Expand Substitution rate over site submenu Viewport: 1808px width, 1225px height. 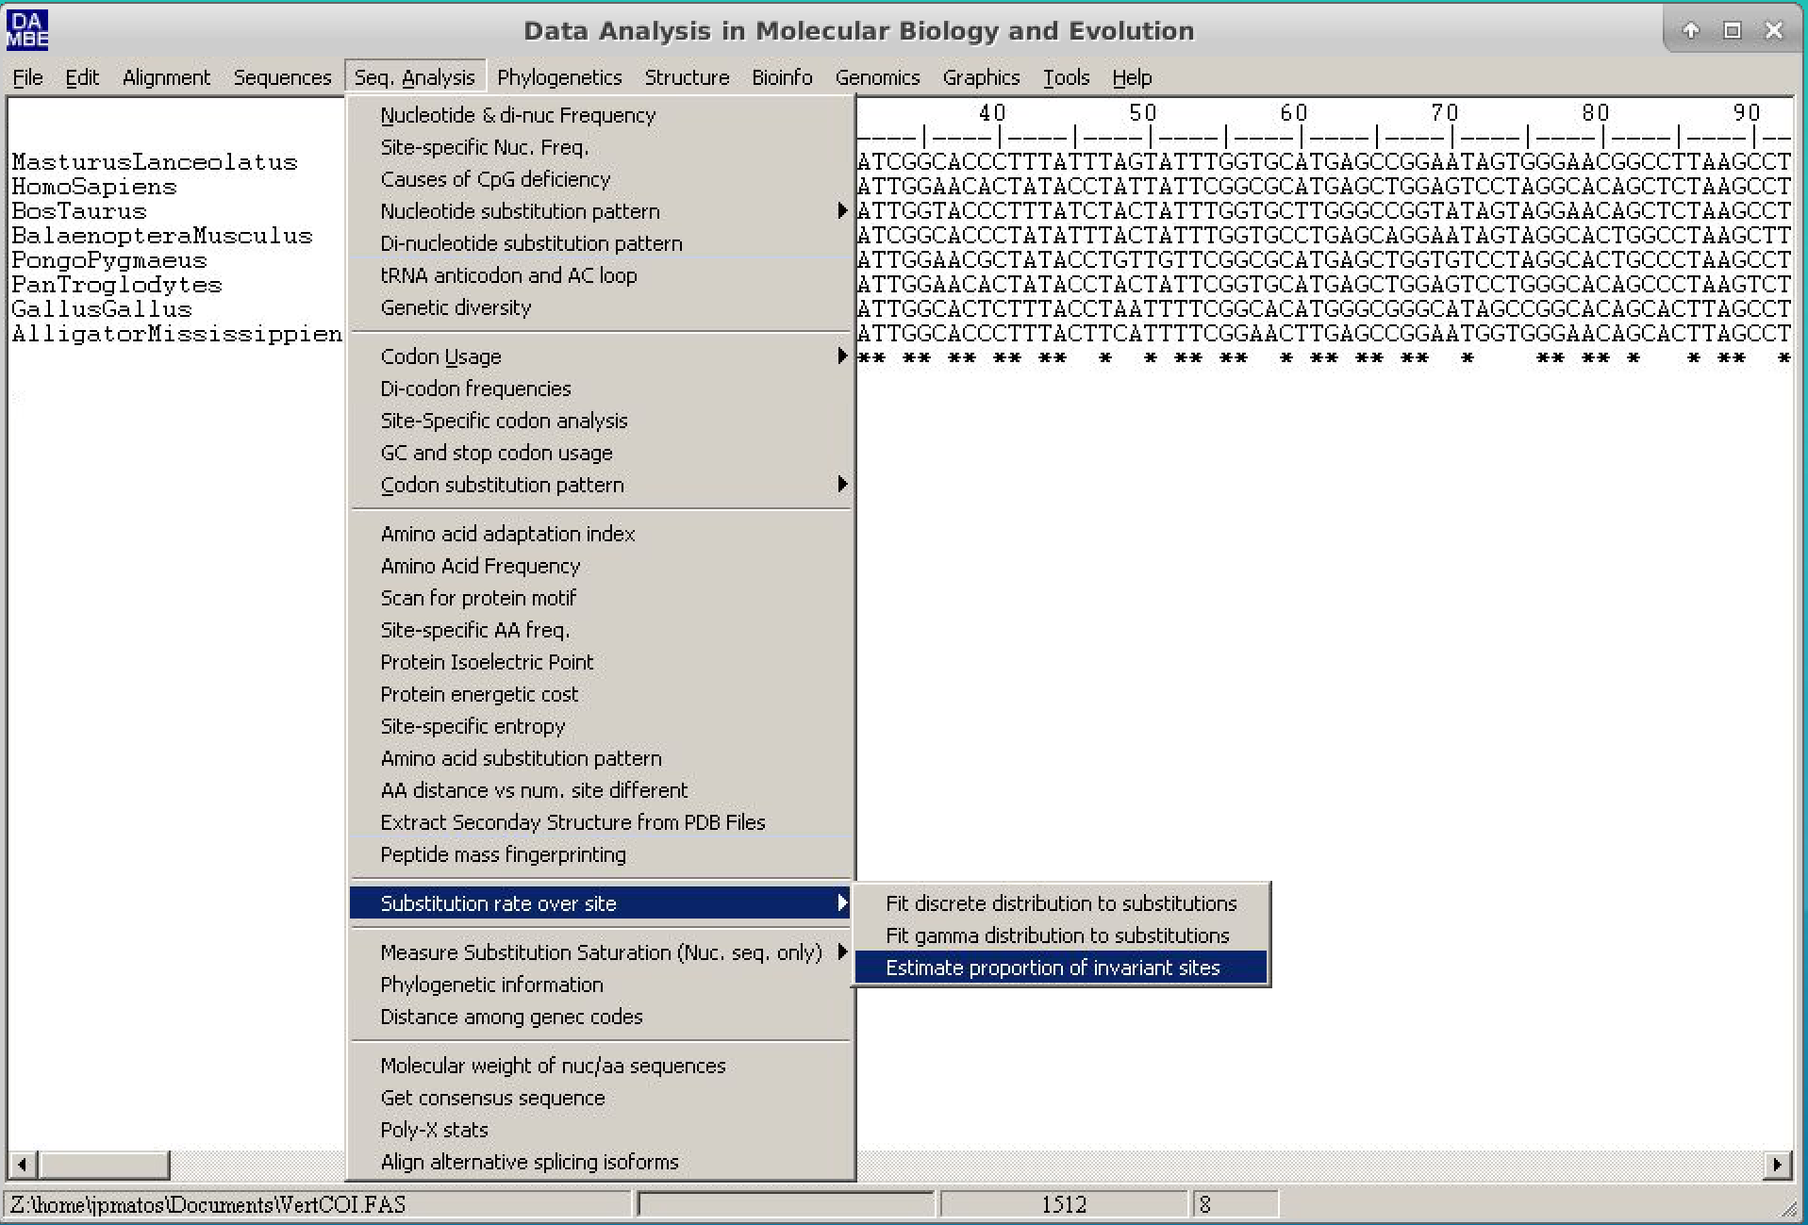point(601,903)
